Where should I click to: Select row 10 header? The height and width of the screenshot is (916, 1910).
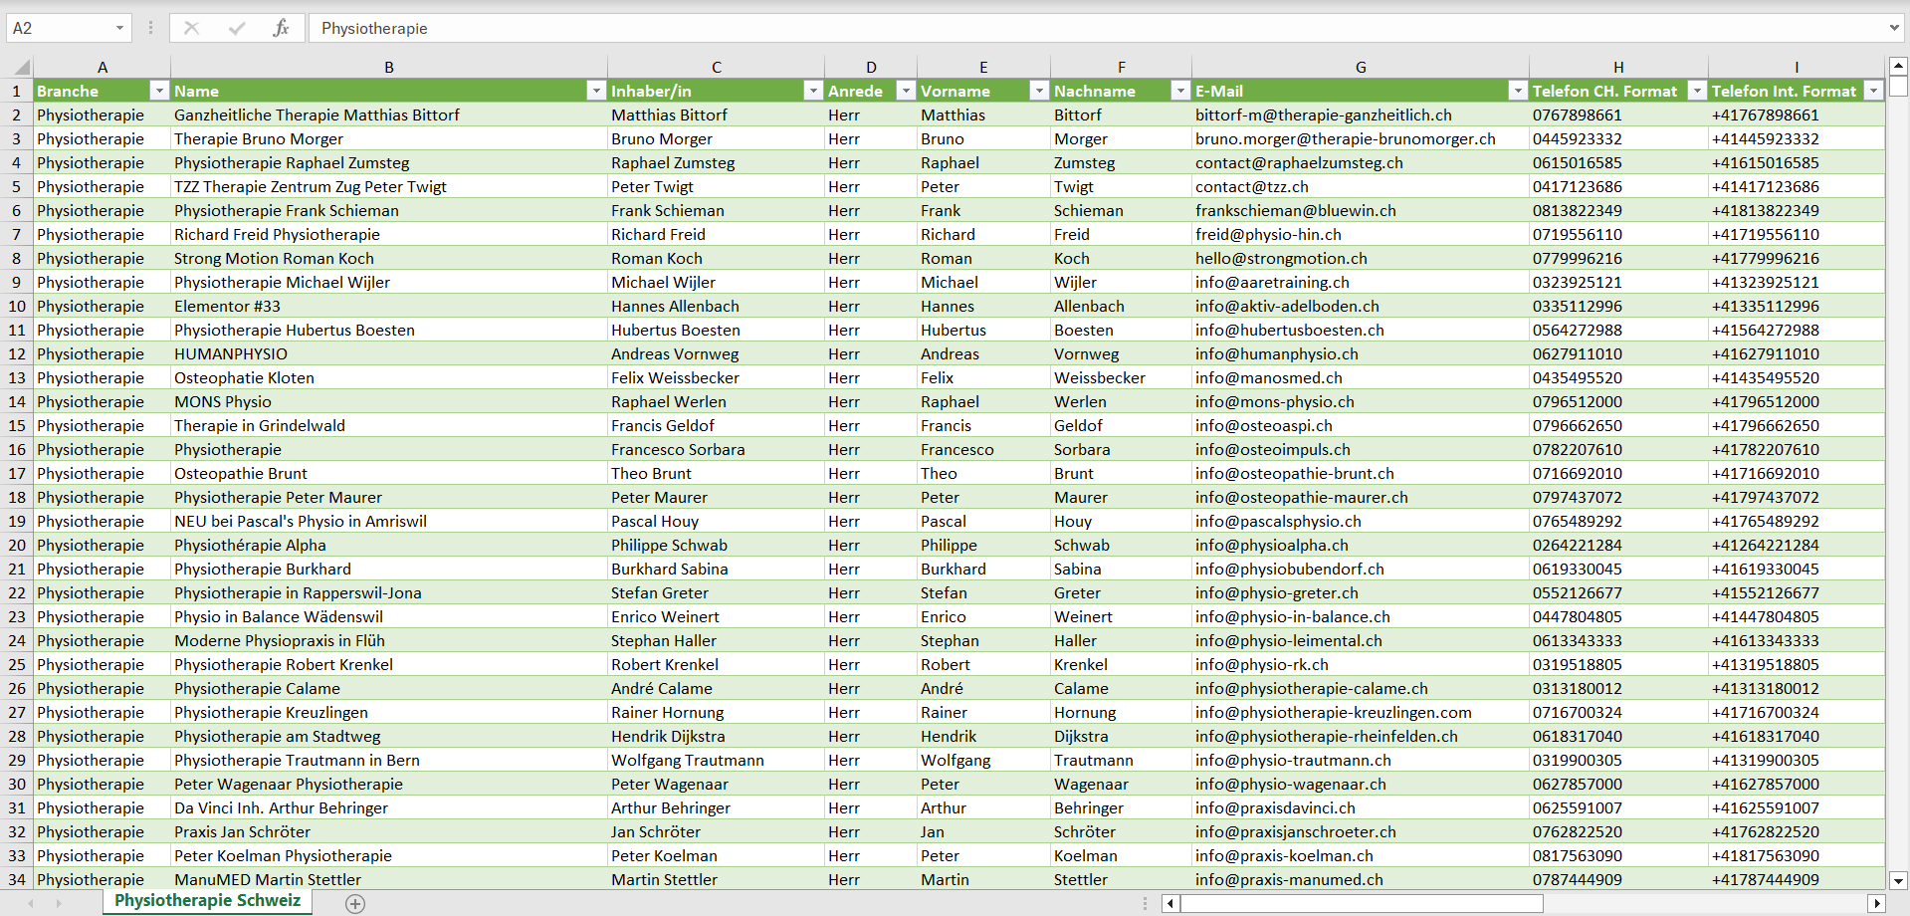point(17,306)
